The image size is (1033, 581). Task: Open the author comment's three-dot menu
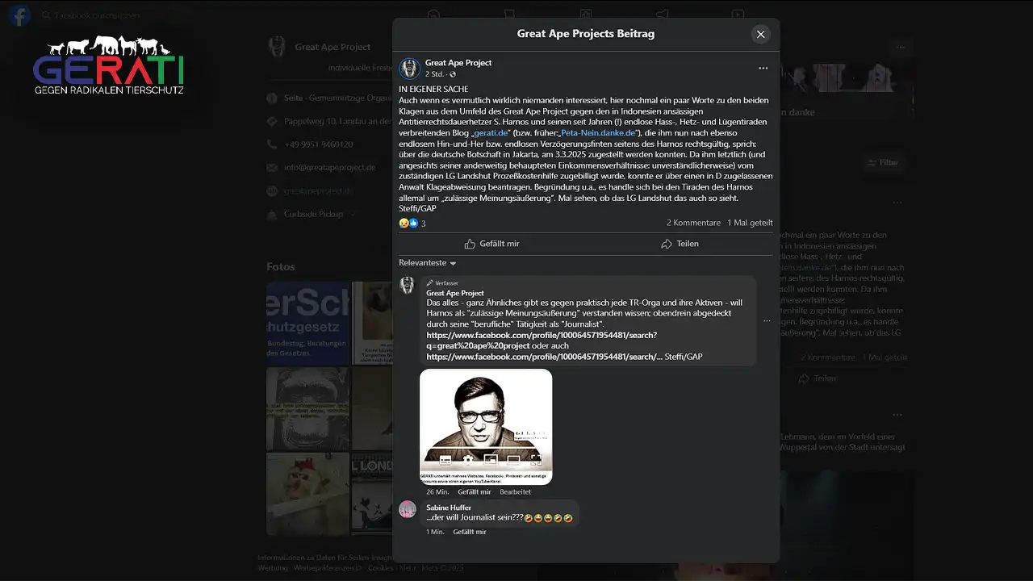[767, 320]
